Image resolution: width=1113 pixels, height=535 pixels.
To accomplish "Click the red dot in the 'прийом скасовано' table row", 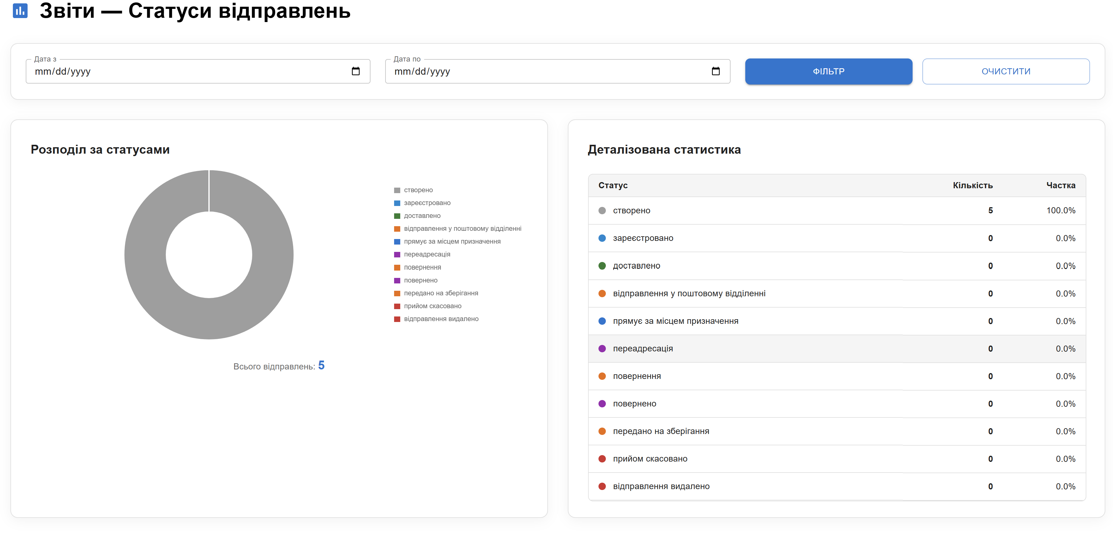I will pos(602,458).
